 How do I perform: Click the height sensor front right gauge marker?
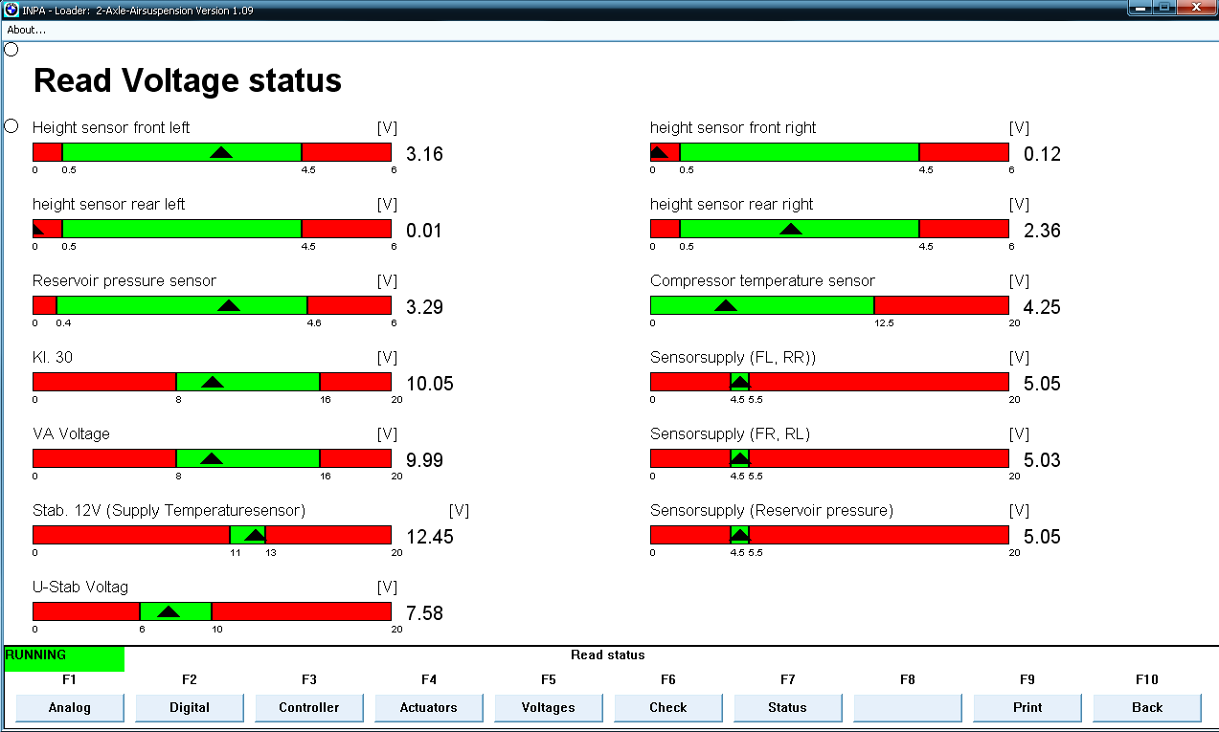pyautogui.click(x=658, y=152)
